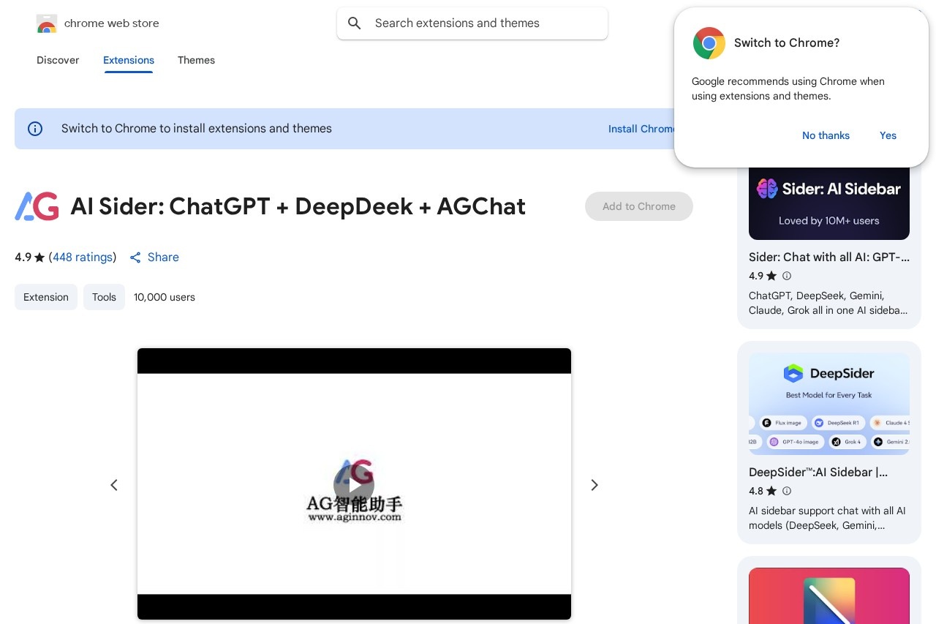Open the 448 ratings link
The height and width of the screenshot is (624, 936).
tap(83, 258)
